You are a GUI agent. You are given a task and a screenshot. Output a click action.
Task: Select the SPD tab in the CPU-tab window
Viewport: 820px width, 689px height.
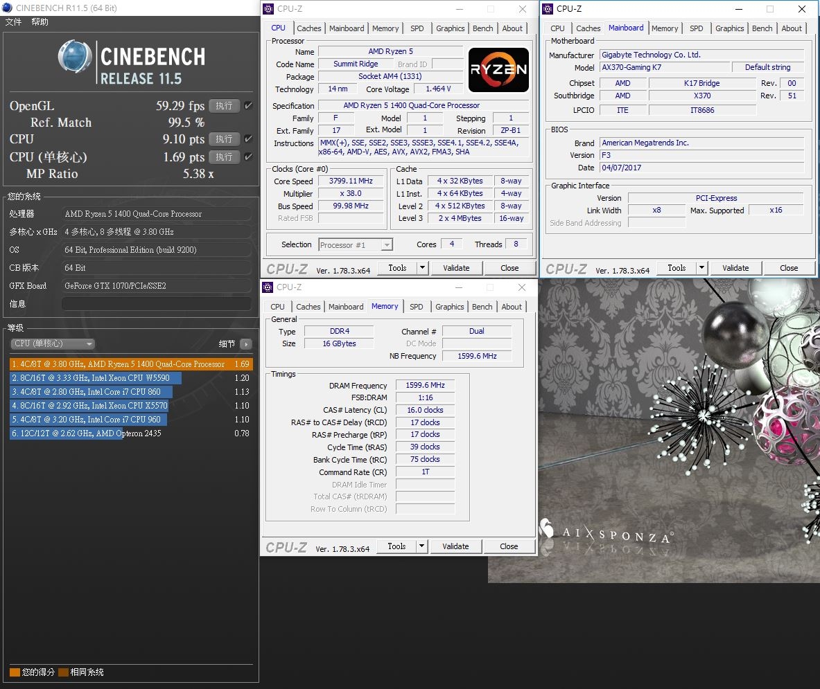(417, 28)
